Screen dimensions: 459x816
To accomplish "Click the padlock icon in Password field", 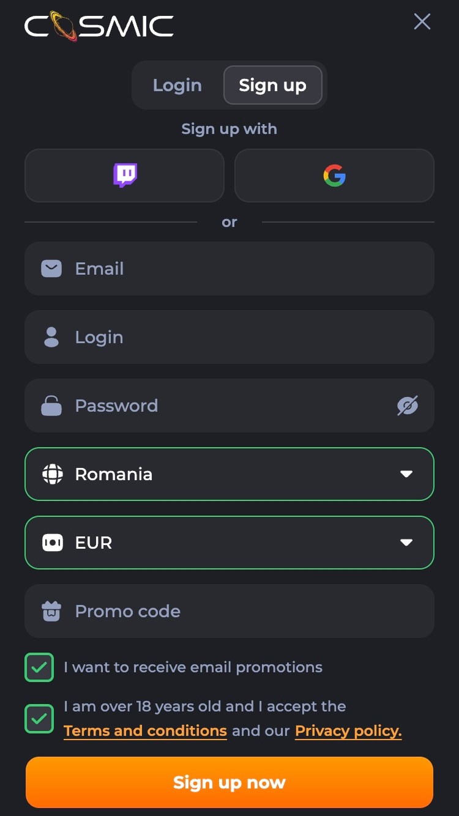I will [51, 406].
